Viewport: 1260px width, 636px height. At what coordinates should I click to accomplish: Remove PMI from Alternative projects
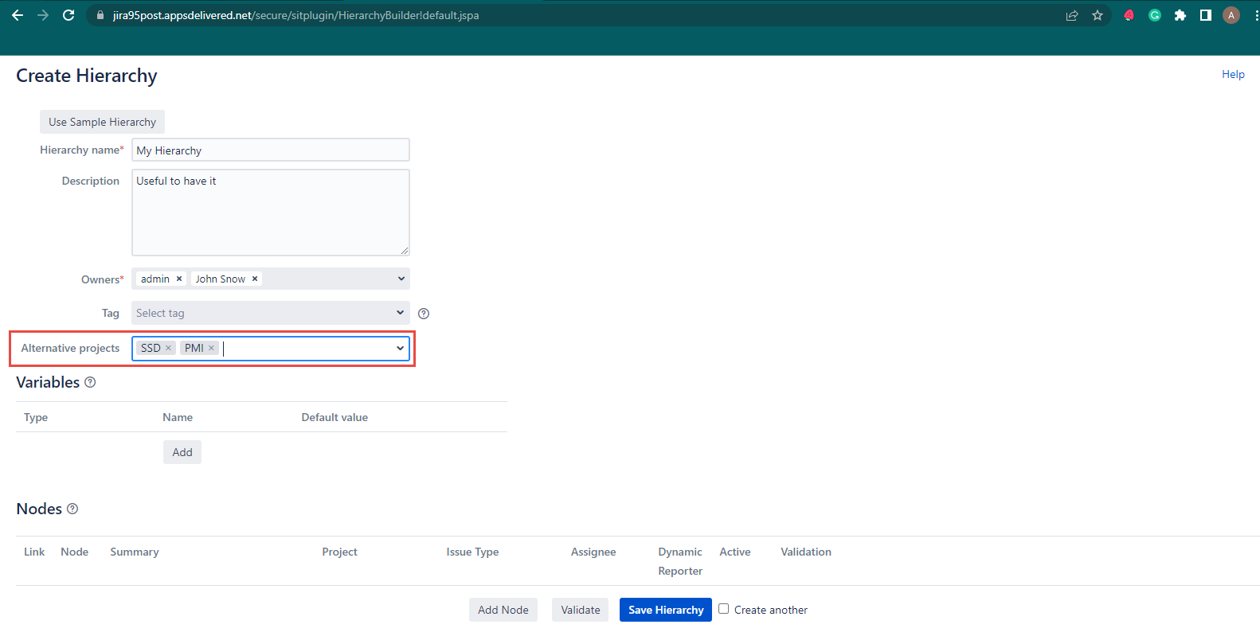[211, 348]
